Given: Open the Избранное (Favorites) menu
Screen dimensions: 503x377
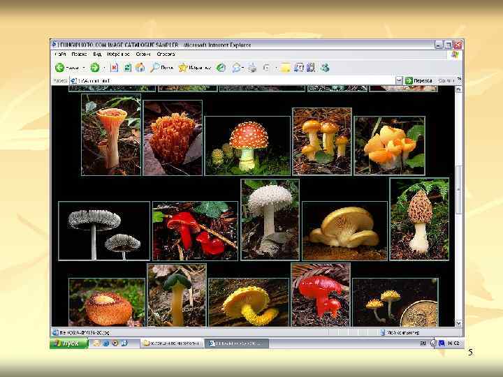Looking at the screenshot, I should click(x=118, y=54).
